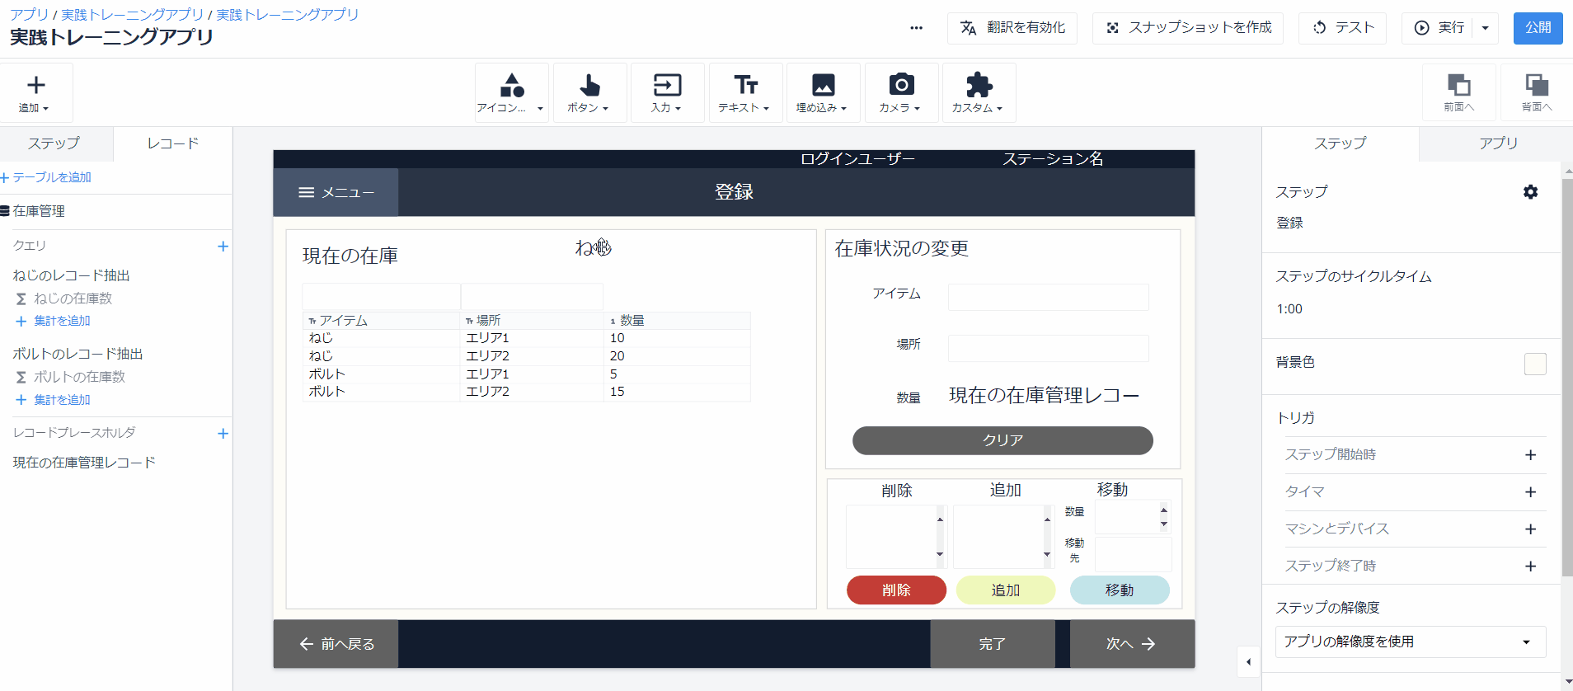
Task: Select the ねじのレコード抽出 query
Action: click(x=72, y=275)
